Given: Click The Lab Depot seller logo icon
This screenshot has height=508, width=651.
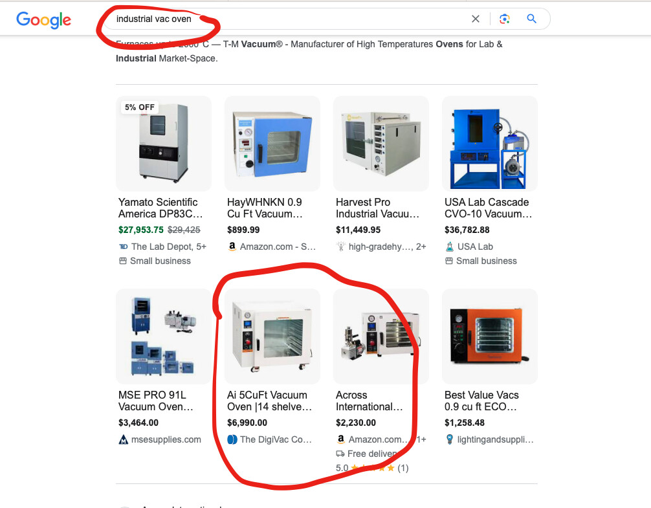Looking at the screenshot, I should click(x=124, y=247).
